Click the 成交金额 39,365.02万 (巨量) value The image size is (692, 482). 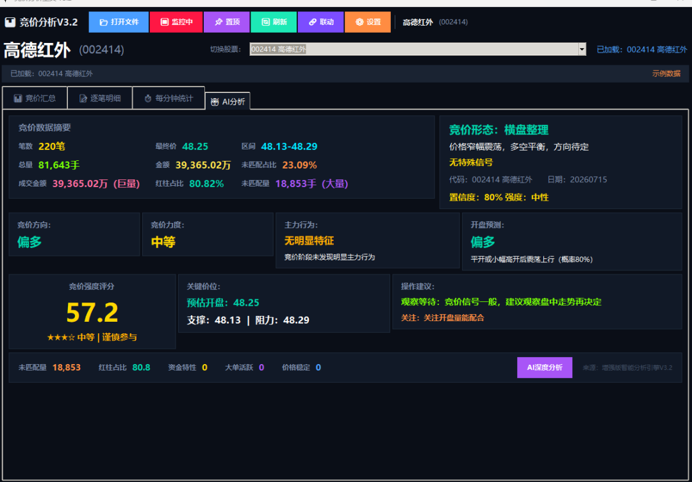[96, 183]
